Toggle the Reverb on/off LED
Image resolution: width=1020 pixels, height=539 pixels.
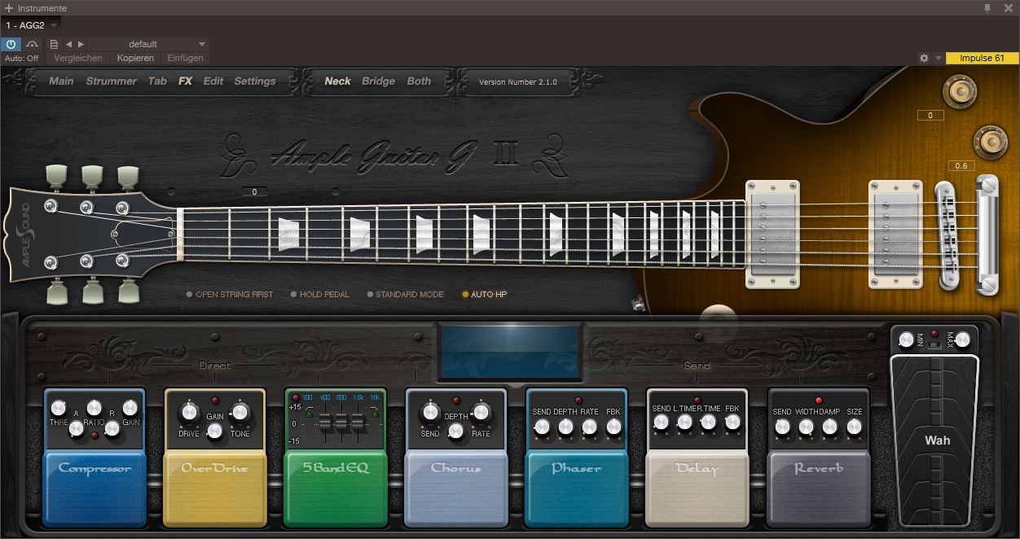click(819, 401)
